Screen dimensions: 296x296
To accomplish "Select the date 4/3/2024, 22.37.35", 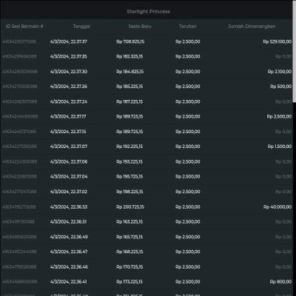I will (69, 56).
